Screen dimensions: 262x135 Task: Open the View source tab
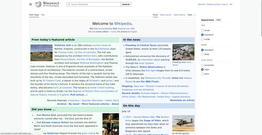[x=166, y=15]
